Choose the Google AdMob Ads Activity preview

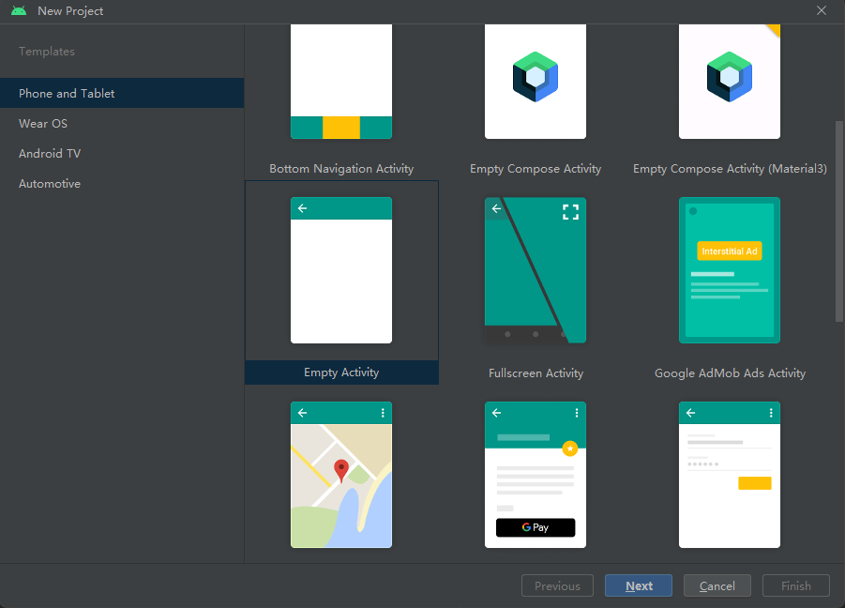(x=729, y=270)
